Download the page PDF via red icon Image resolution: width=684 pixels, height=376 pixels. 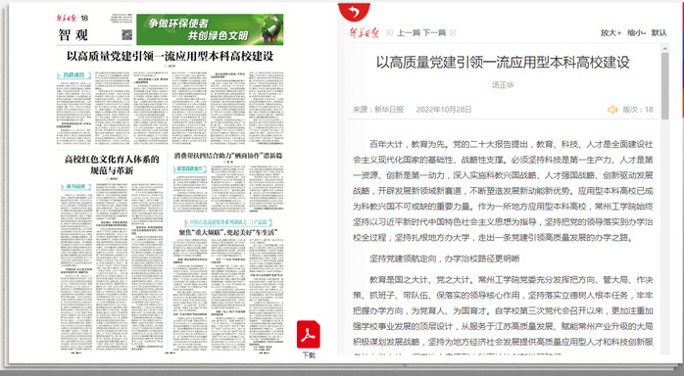(309, 334)
